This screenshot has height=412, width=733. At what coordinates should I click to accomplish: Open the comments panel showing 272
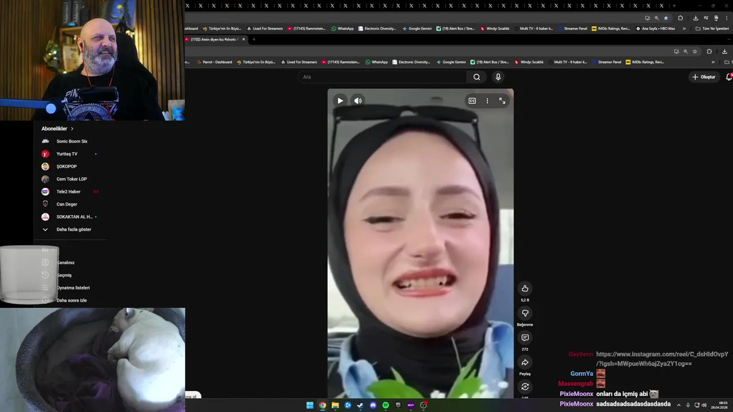pos(525,338)
